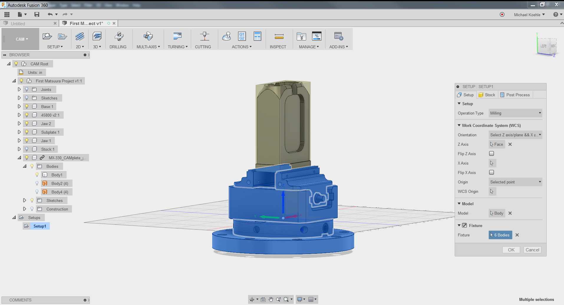
Task: Select the Drilling tool icon
Action: pyautogui.click(x=119, y=37)
